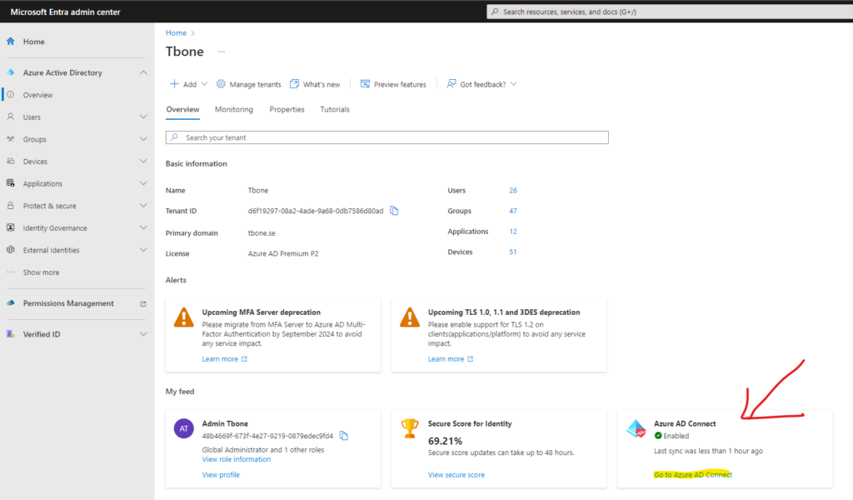Screen dimensions: 853x500
Task: Expand the Protect & secure chevron
Action: (143, 206)
